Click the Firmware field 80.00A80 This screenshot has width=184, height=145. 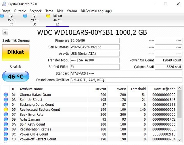(95, 41)
